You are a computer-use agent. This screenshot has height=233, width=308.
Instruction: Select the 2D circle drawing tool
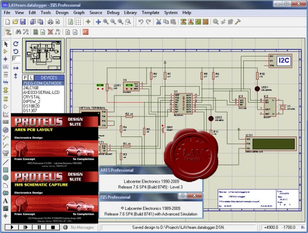[6, 178]
